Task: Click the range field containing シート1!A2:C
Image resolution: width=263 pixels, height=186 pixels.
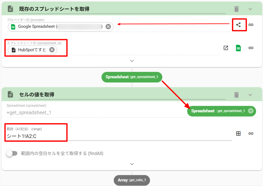Action: (112, 136)
